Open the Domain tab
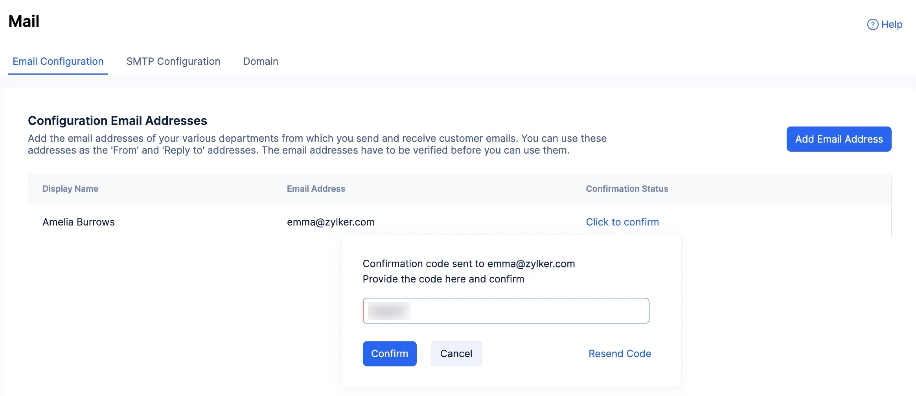916x396 pixels. [x=261, y=61]
